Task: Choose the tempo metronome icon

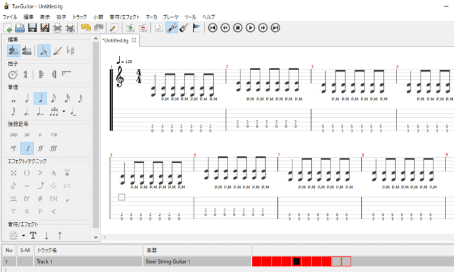Action: (13, 75)
